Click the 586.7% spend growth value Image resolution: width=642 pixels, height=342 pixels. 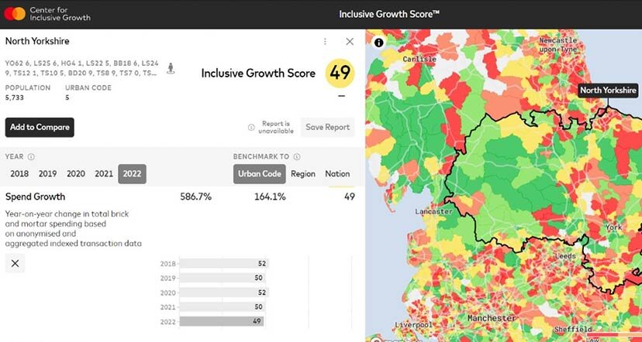[x=195, y=197]
